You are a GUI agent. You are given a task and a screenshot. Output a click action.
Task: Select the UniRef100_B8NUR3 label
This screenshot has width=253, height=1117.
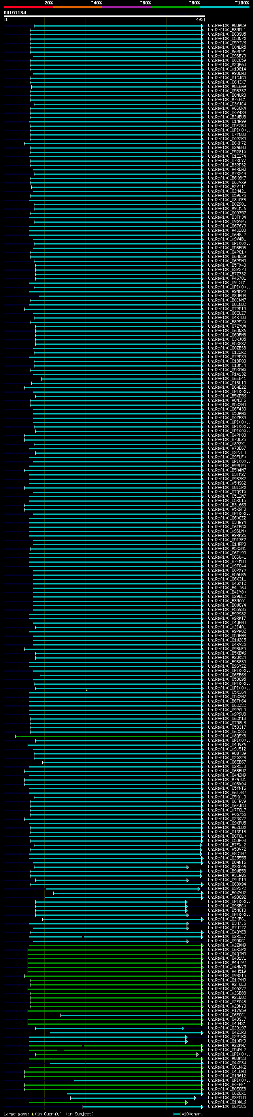click(227, 95)
